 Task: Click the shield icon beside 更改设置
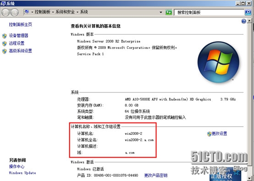click(209, 133)
